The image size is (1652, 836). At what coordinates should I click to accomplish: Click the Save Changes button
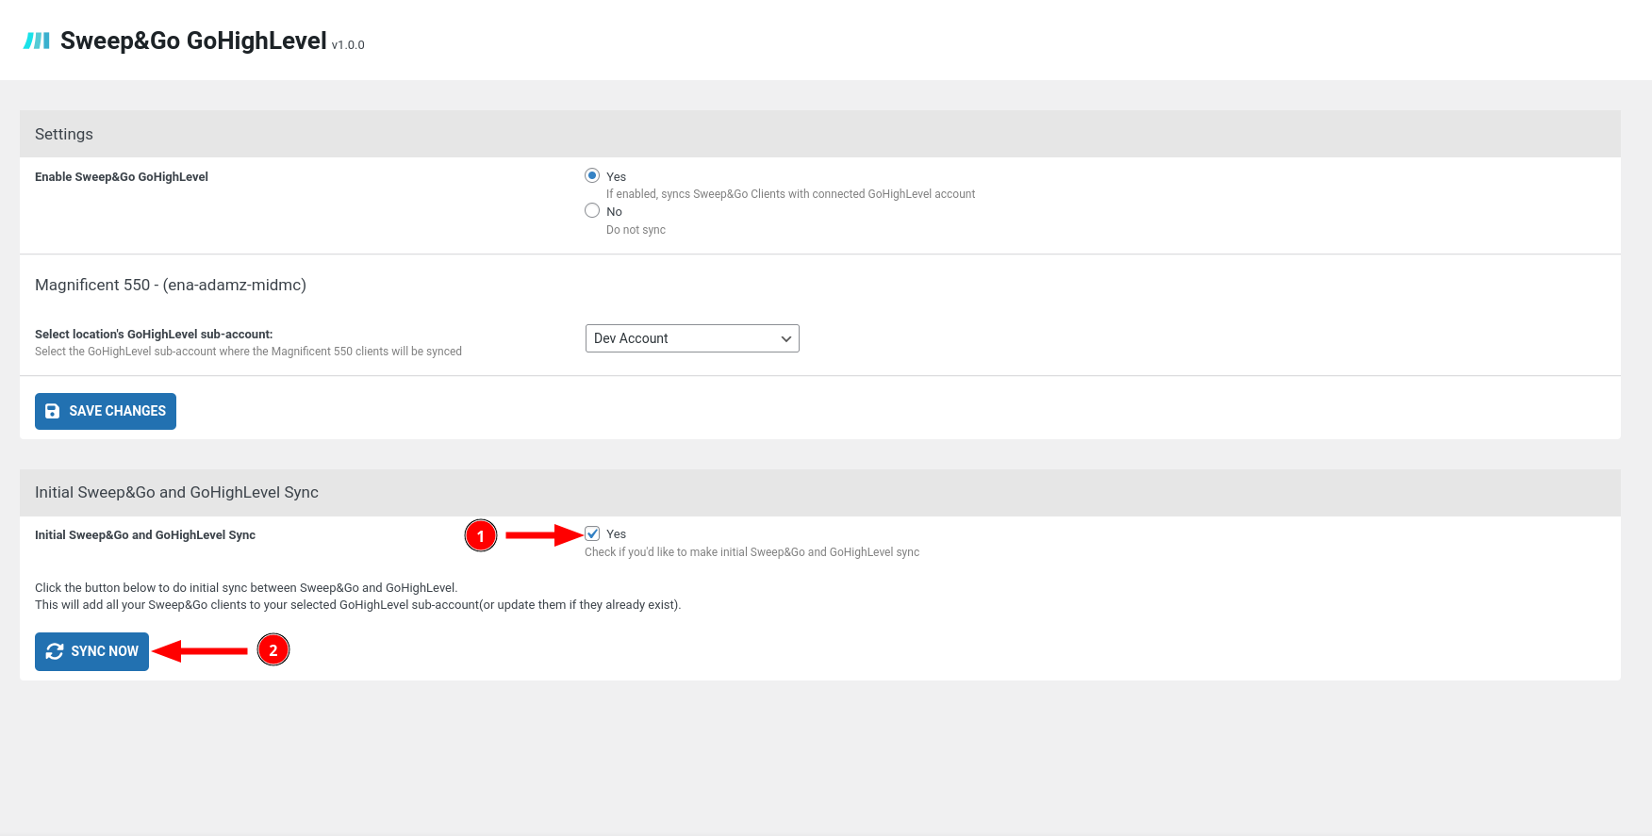(106, 411)
